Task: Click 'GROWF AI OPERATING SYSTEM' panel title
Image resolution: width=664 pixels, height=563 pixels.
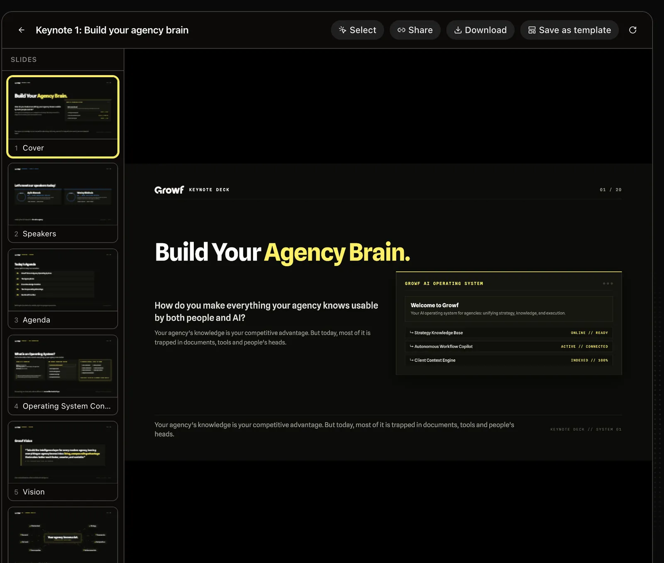Action: click(444, 284)
